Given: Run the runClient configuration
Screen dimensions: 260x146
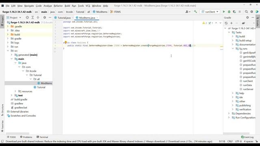Looking at the screenshot, I should [x=224, y=12].
